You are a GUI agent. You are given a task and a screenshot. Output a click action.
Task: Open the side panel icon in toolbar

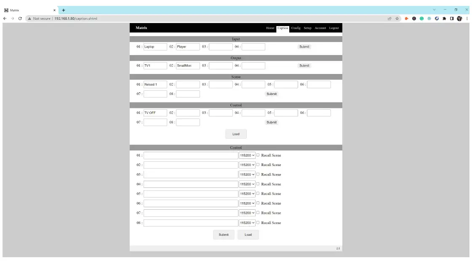452,18
